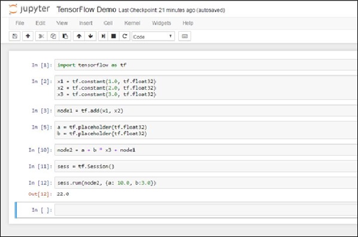Open the Kernel menu
The height and width of the screenshot is (237, 358).
click(x=132, y=23)
